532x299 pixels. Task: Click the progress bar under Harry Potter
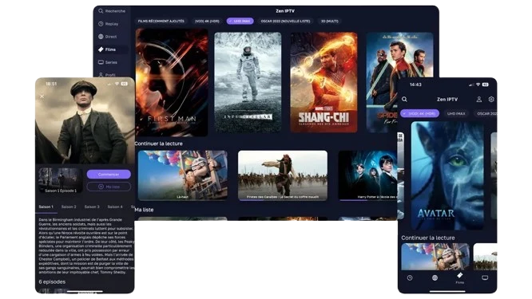(x=368, y=200)
